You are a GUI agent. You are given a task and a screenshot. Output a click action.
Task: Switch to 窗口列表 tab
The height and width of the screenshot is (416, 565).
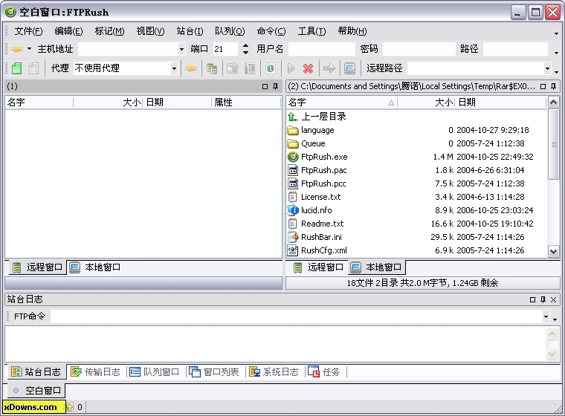point(214,371)
